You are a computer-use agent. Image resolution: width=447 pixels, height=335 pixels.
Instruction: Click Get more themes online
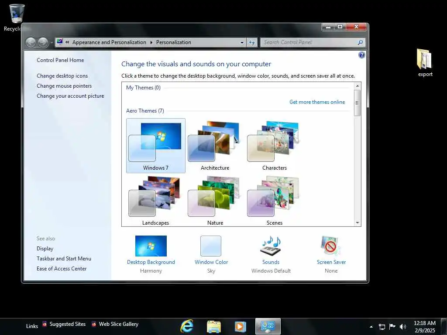[317, 102]
